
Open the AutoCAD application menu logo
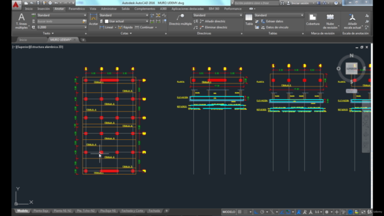pyautogui.click(x=16, y=4)
